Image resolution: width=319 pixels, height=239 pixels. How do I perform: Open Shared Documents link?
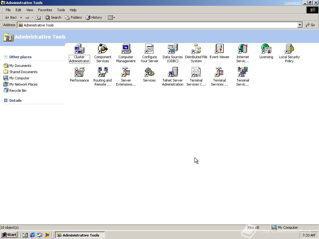[x=21, y=72]
